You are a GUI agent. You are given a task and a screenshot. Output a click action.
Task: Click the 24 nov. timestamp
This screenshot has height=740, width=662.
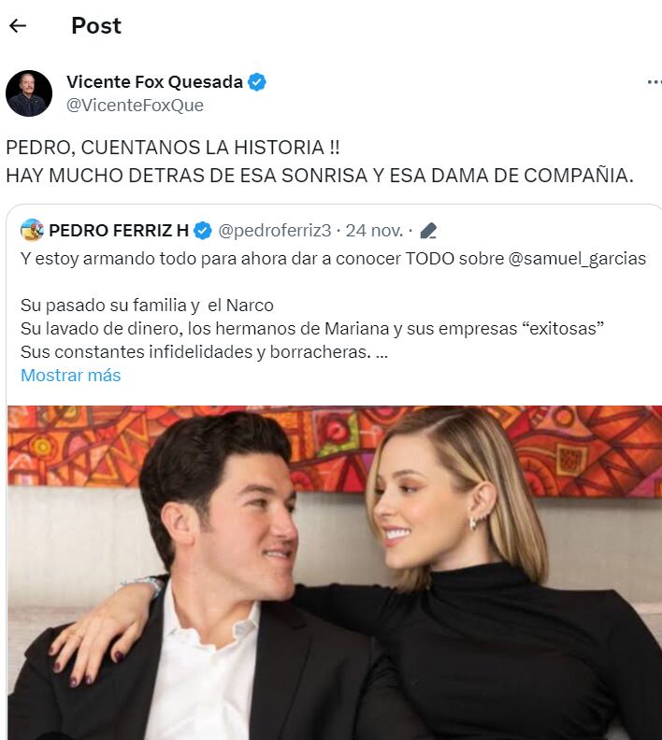click(x=374, y=231)
